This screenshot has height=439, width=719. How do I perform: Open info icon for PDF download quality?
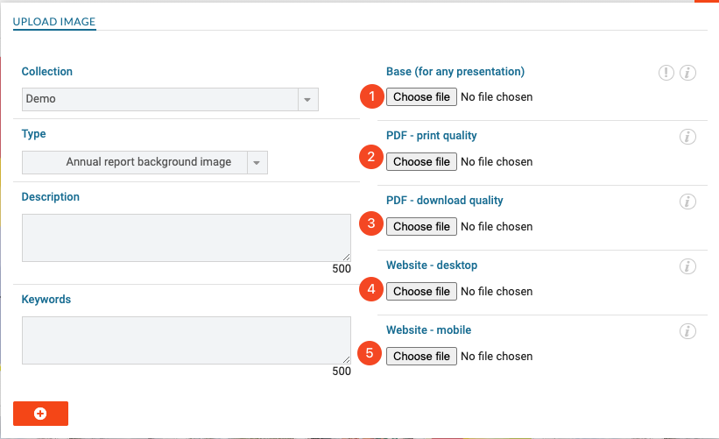687,202
